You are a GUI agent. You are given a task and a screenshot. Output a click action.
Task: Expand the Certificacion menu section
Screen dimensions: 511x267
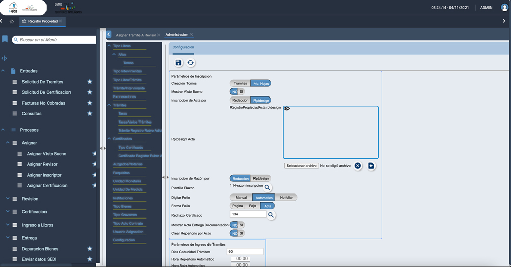pyautogui.click(x=8, y=211)
